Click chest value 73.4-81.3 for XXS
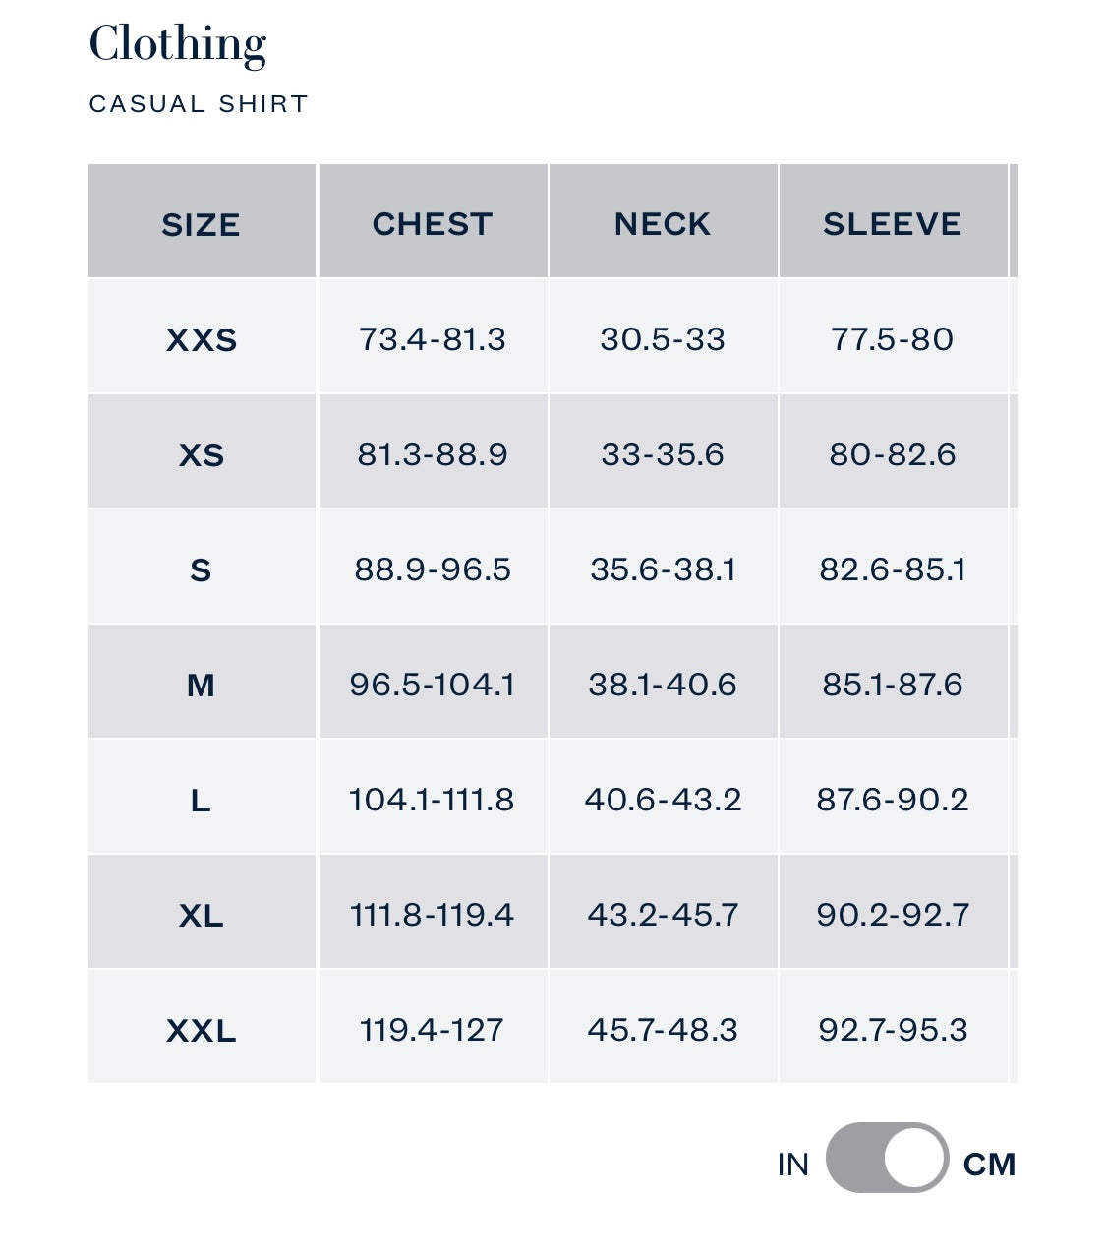The height and width of the screenshot is (1257, 1106). pos(432,338)
